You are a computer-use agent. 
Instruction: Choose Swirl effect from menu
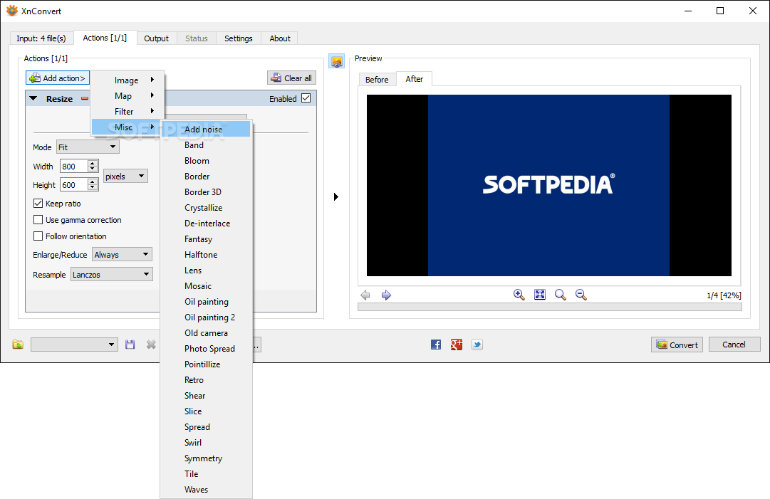pyautogui.click(x=207, y=442)
